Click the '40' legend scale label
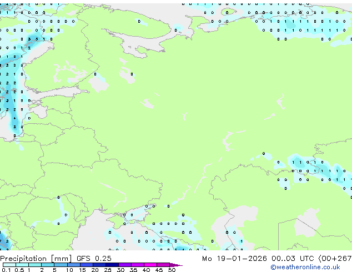The height and width of the screenshot is (272, 352). coord(146,270)
